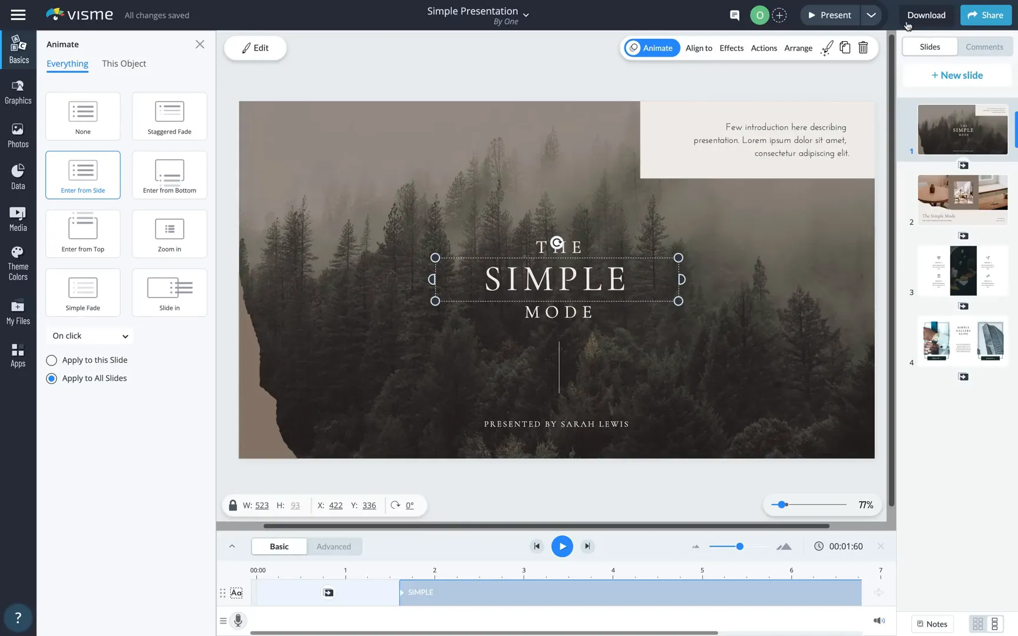1018x636 pixels.
Task: Open the Comments tab
Action: [x=984, y=47]
